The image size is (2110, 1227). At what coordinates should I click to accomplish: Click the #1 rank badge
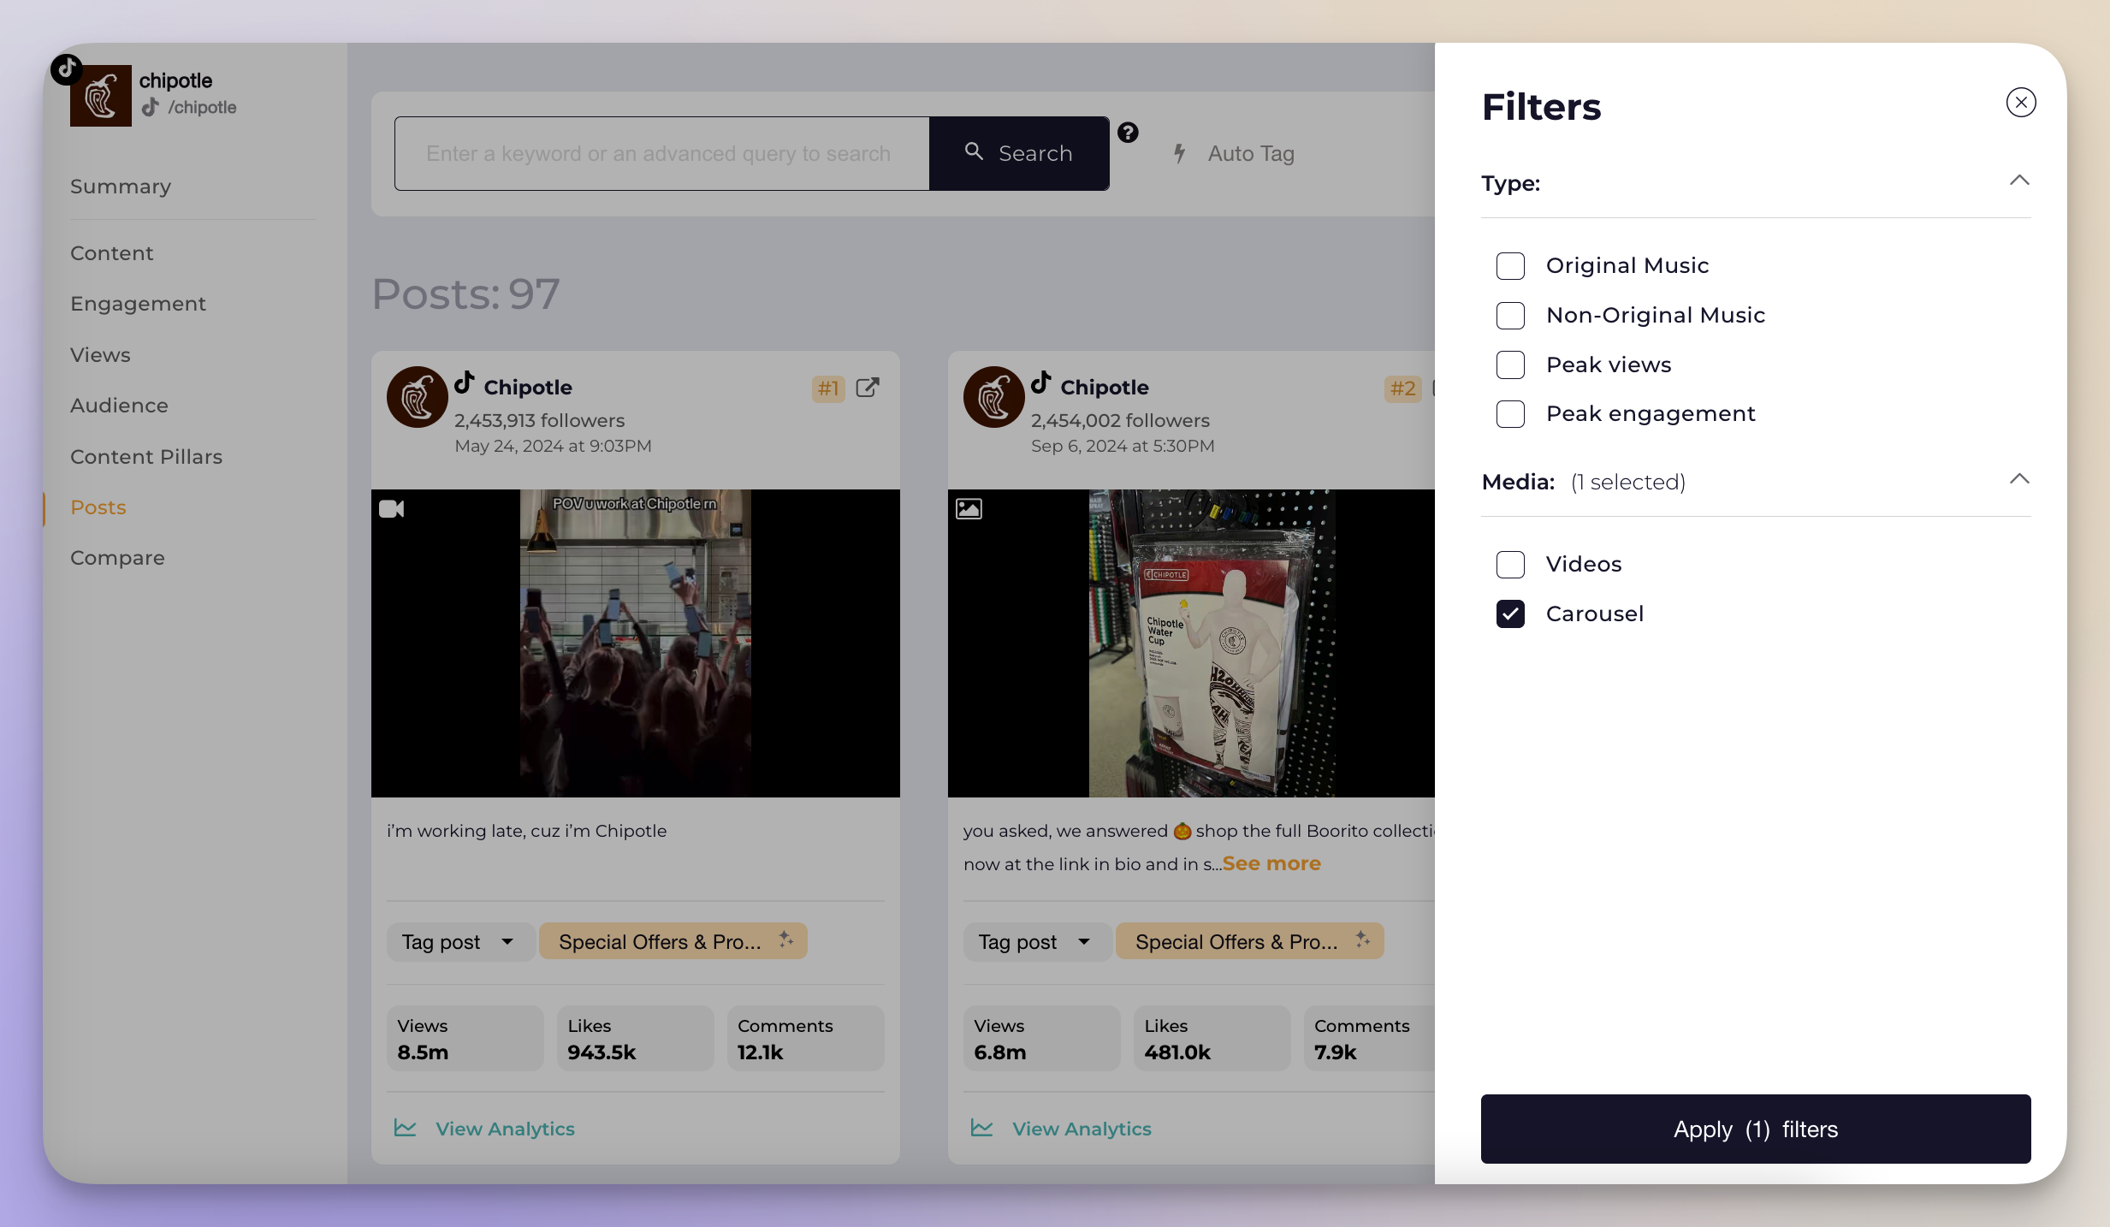pos(827,388)
